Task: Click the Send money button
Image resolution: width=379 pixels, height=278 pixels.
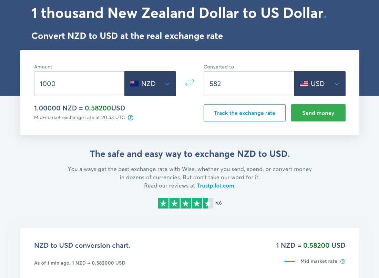Action: point(318,113)
